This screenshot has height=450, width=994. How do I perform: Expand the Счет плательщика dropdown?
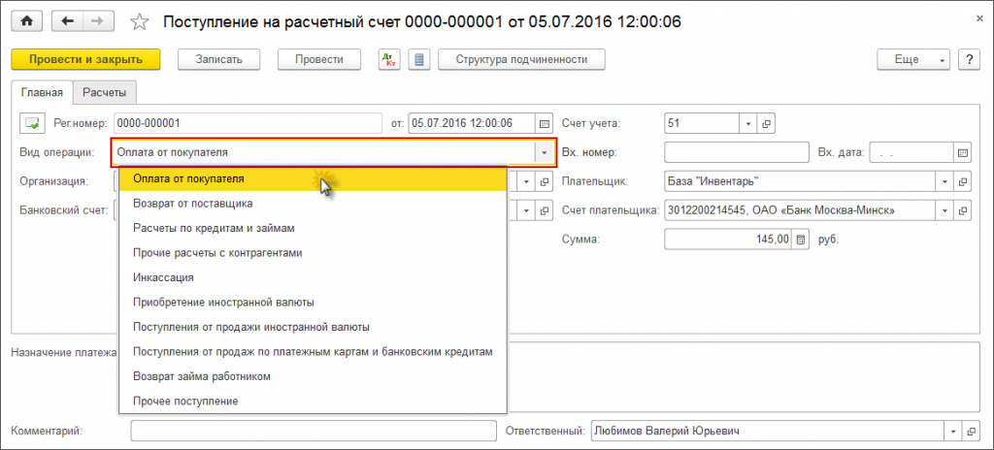pos(944,210)
